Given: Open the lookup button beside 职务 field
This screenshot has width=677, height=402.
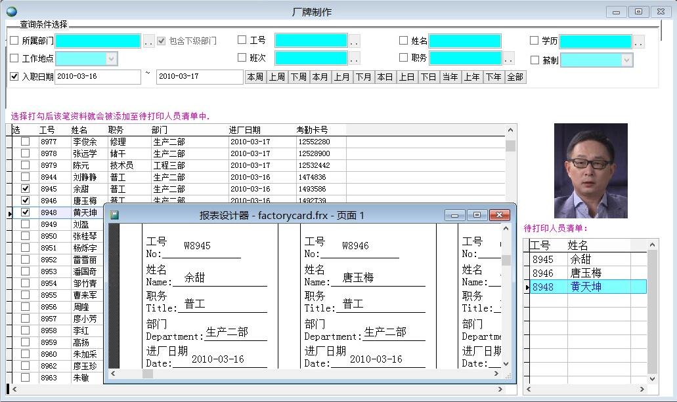Looking at the screenshot, I should 508,58.
